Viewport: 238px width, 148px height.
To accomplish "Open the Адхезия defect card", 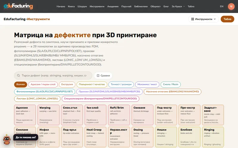I will click(25, 115).
